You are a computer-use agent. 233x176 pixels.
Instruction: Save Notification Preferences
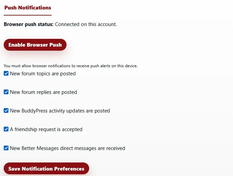tap(46, 169)
